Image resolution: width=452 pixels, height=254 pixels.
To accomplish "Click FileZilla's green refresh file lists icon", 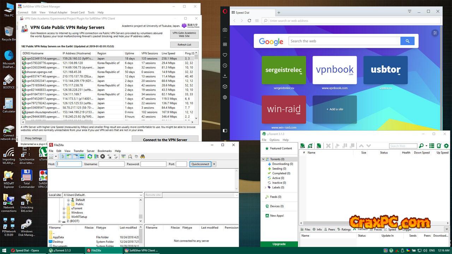I will (x=90, y=156).
